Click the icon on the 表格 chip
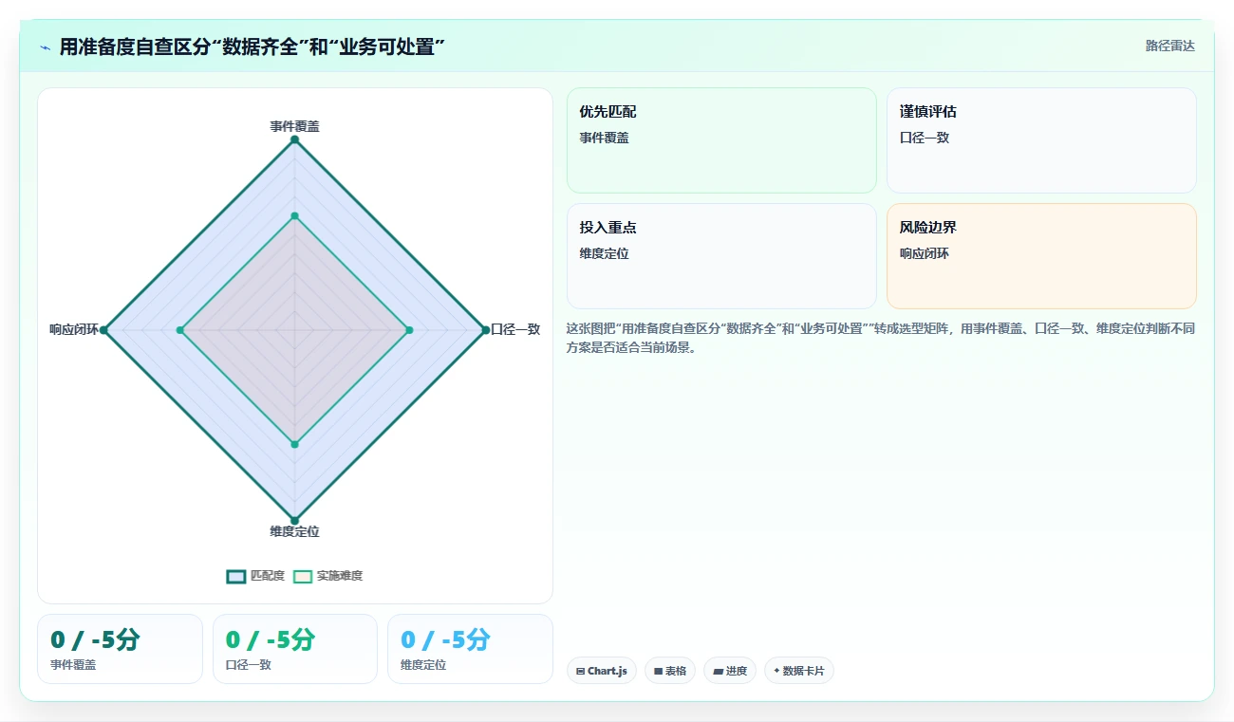 click(658, 671)
